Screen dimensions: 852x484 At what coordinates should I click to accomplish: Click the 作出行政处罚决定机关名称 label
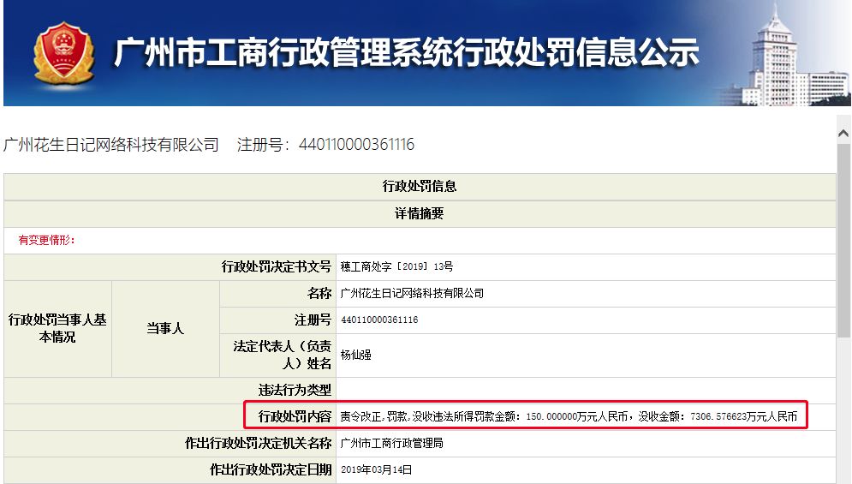258,443
